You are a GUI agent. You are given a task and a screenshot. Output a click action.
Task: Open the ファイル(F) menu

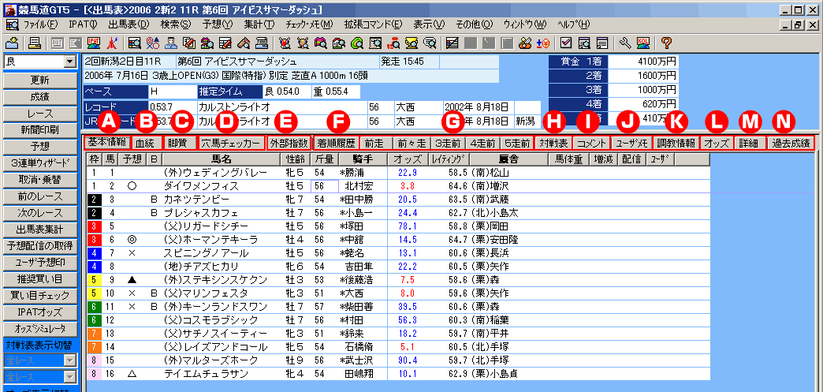coord(39,24)
